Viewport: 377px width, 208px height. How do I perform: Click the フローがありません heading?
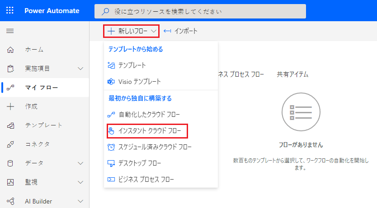[301, 145]
